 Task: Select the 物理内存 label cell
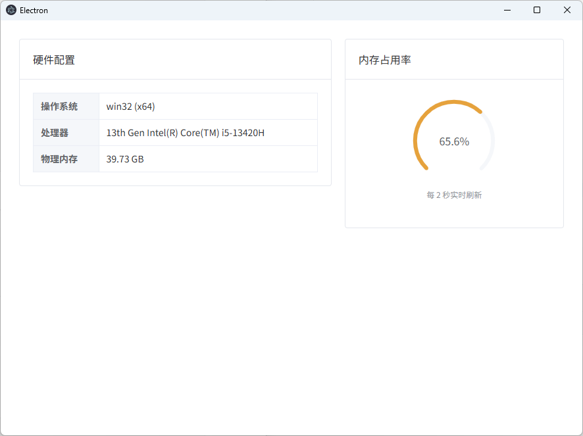coord(59,159)
